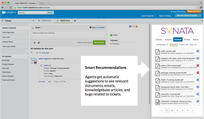Open Help & Training link
Viewport: 204px width, 119px height.
(165, 16)
